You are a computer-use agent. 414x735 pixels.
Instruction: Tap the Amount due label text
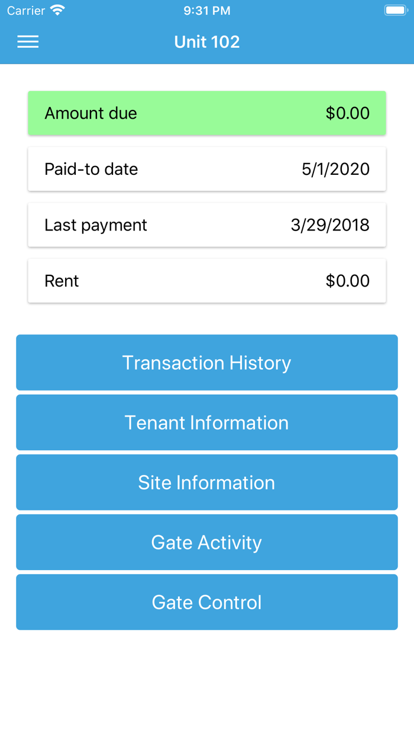tap(90, 113)
